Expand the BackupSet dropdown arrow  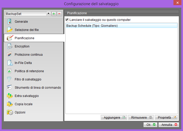coord(48,14)
